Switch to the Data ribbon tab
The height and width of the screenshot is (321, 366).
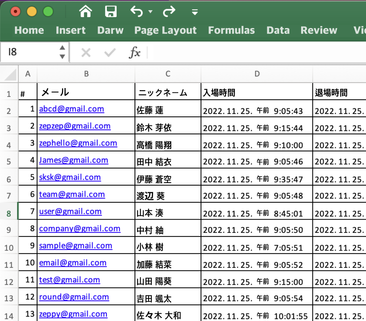click(278, 30)
